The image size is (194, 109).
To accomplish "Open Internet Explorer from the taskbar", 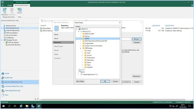I will pos(21,106).
